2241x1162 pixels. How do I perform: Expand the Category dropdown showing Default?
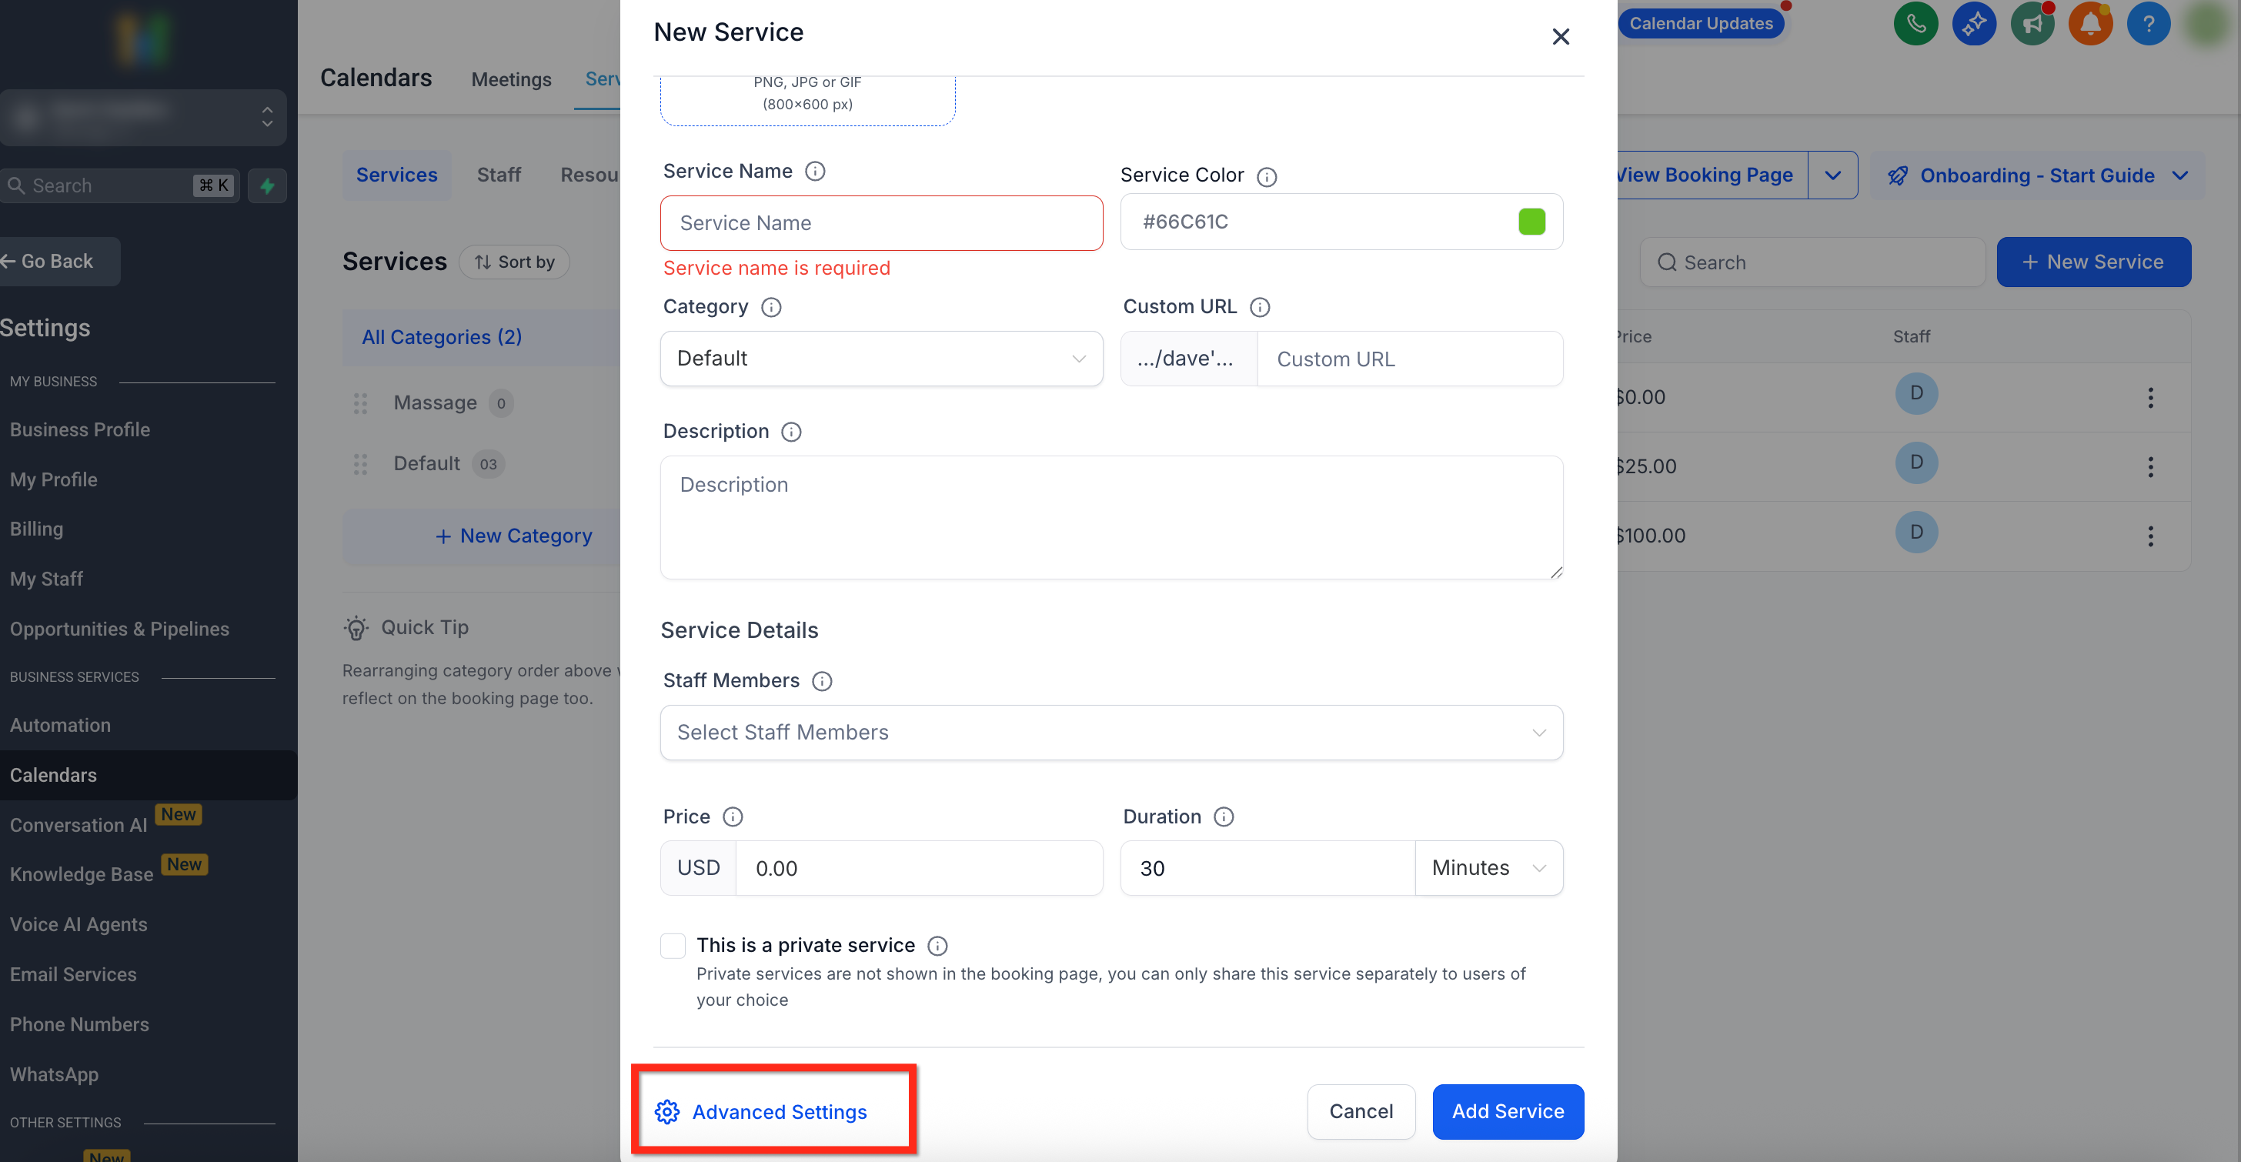pyautogui.click(x=880, y=359)
